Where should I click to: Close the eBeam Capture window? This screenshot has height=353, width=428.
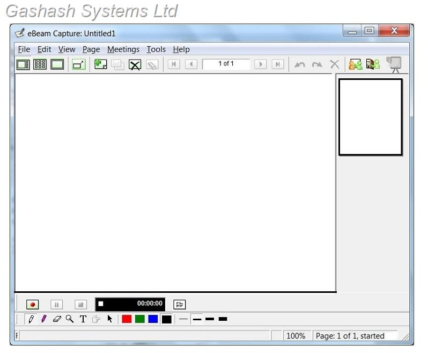[x=394, y=31]
